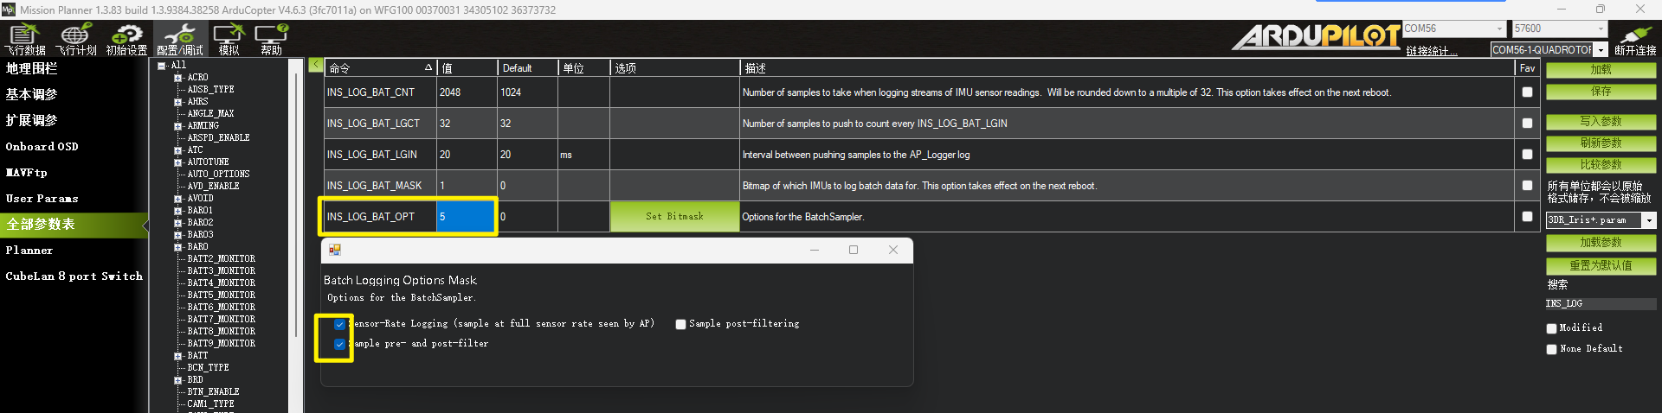Expand the AUTOTUNE tree node

coord(177,162)
